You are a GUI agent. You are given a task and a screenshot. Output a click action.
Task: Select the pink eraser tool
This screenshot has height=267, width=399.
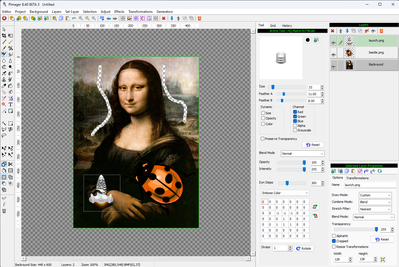tap(4, 92)
